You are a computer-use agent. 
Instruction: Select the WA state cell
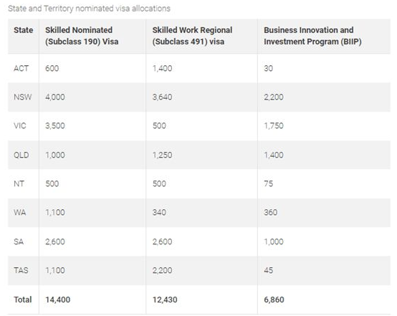click(x=20, y=212)
